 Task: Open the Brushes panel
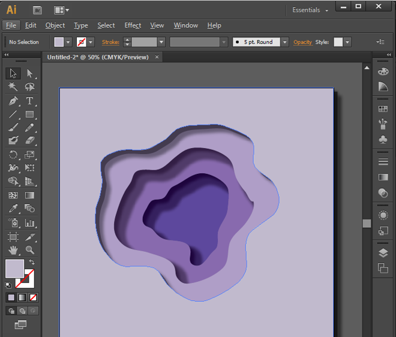(383, 124)
